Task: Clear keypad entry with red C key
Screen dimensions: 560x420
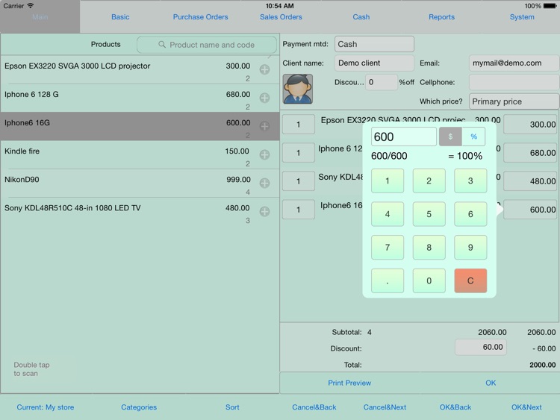Action: [470, 280]
